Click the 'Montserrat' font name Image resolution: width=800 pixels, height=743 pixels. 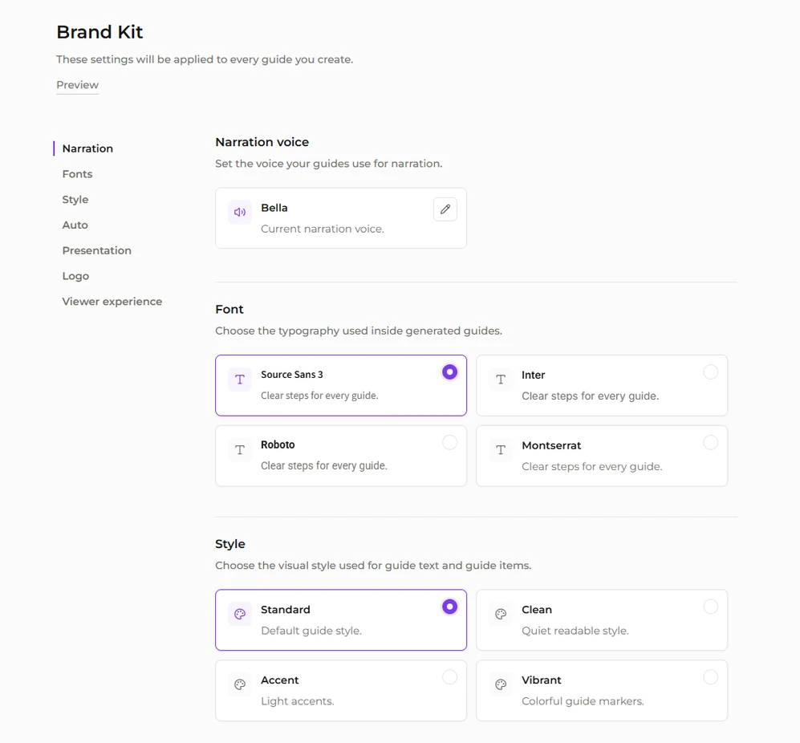[x=551, y=445]
